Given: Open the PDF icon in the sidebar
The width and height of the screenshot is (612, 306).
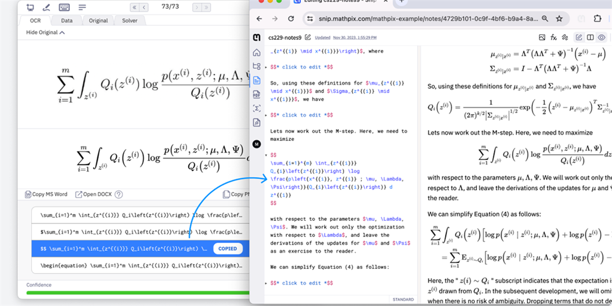Looking at the screenshot, I should point(257,93).
